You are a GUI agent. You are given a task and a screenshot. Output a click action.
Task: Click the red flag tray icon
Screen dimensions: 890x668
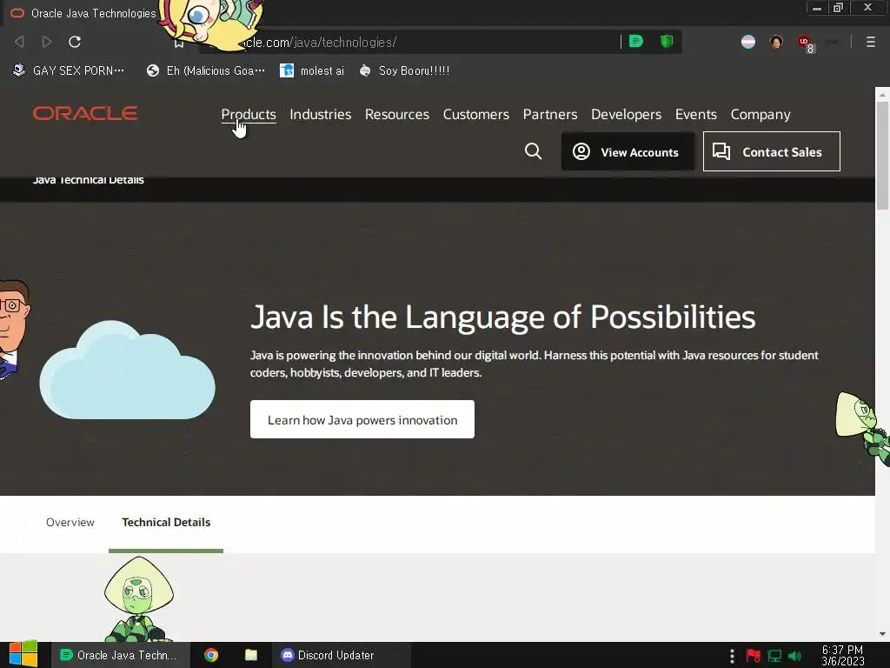754,656
